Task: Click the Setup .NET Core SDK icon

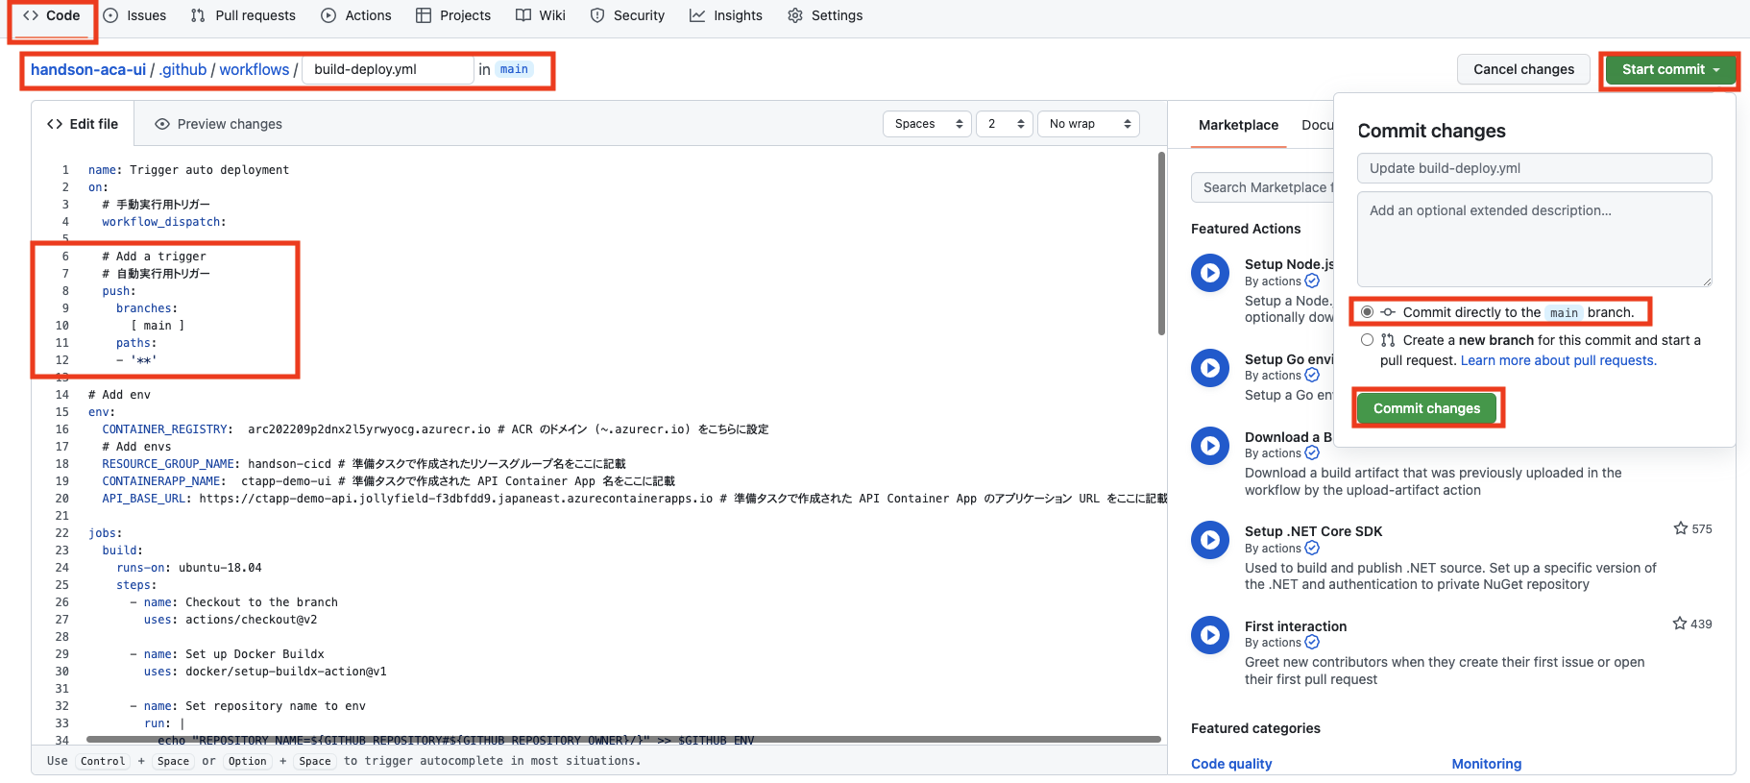Action: (x=1210, y=540)
